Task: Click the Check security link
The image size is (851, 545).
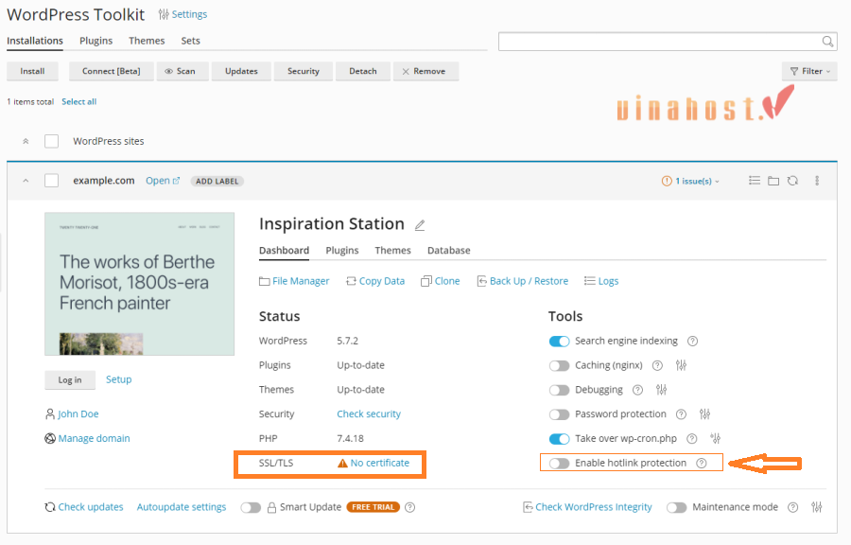Action: (369, 414)
